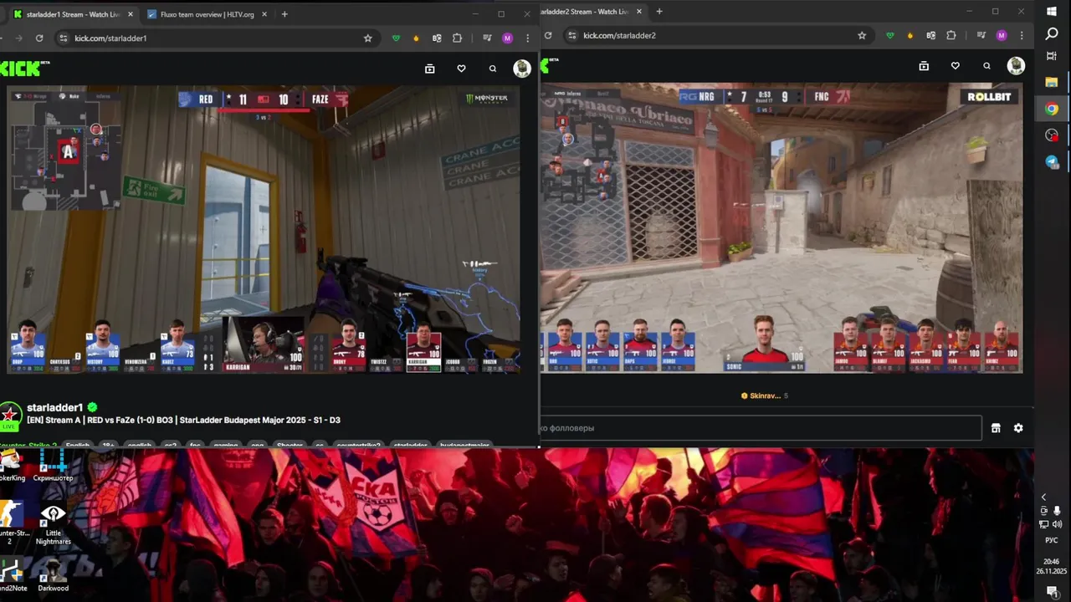Click the NRG vs FNC video player

(781, 227)
